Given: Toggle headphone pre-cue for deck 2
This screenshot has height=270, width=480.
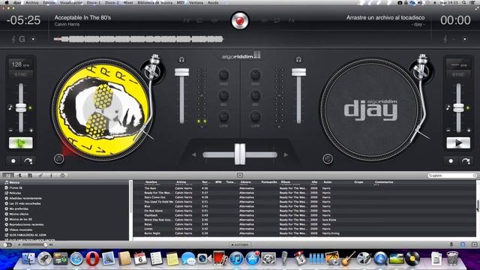Looking at the screenshot, I should [298, 60].
